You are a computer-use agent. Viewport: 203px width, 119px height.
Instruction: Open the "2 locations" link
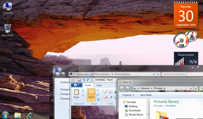point(170,106)
